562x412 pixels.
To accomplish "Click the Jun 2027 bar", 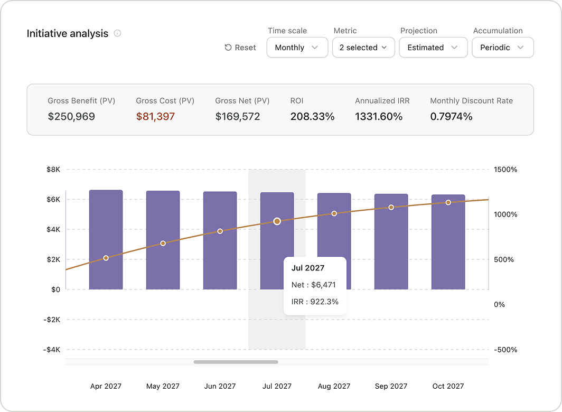I will point(220,240).
